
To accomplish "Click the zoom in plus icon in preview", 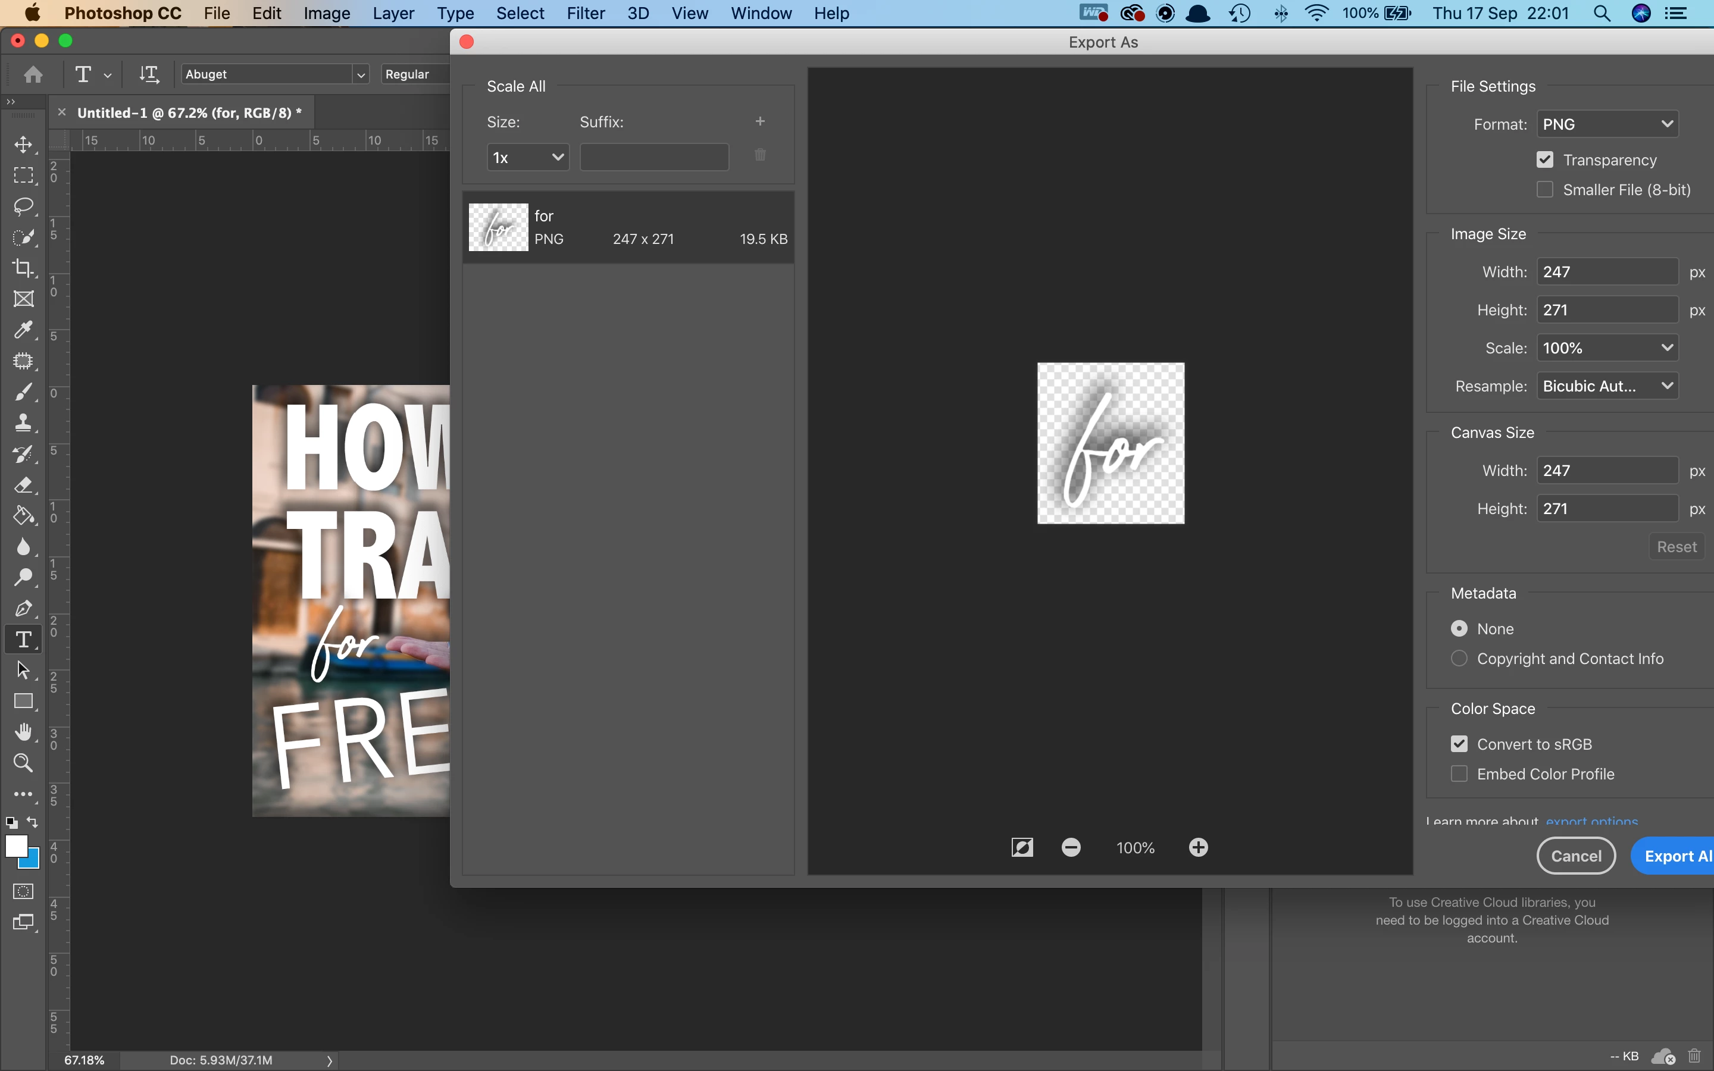I will tap(1197, 847).
